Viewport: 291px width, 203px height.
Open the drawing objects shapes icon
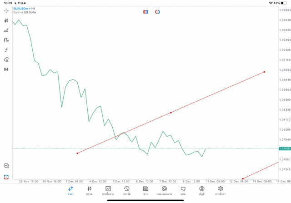pos(6,59)
